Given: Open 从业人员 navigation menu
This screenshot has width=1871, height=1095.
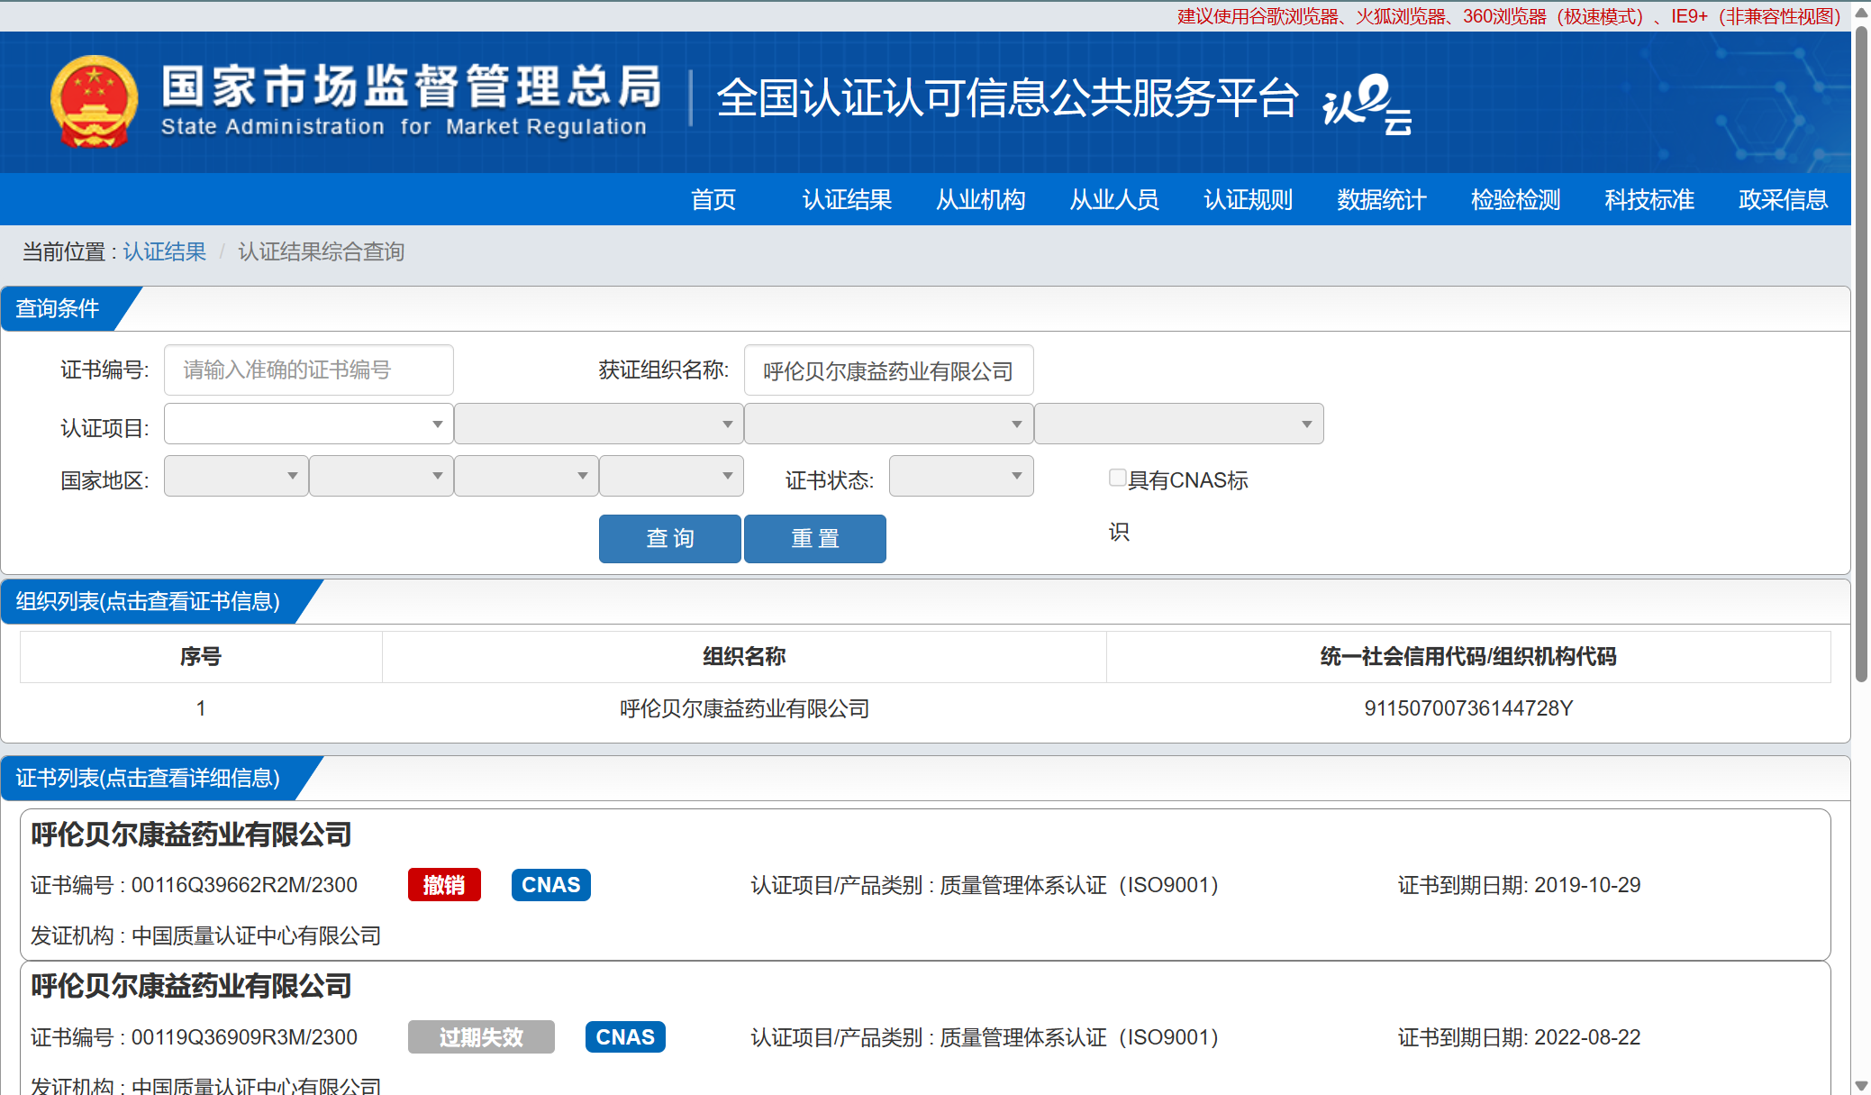Looking at the screenshot, I should coord(1114,200).
